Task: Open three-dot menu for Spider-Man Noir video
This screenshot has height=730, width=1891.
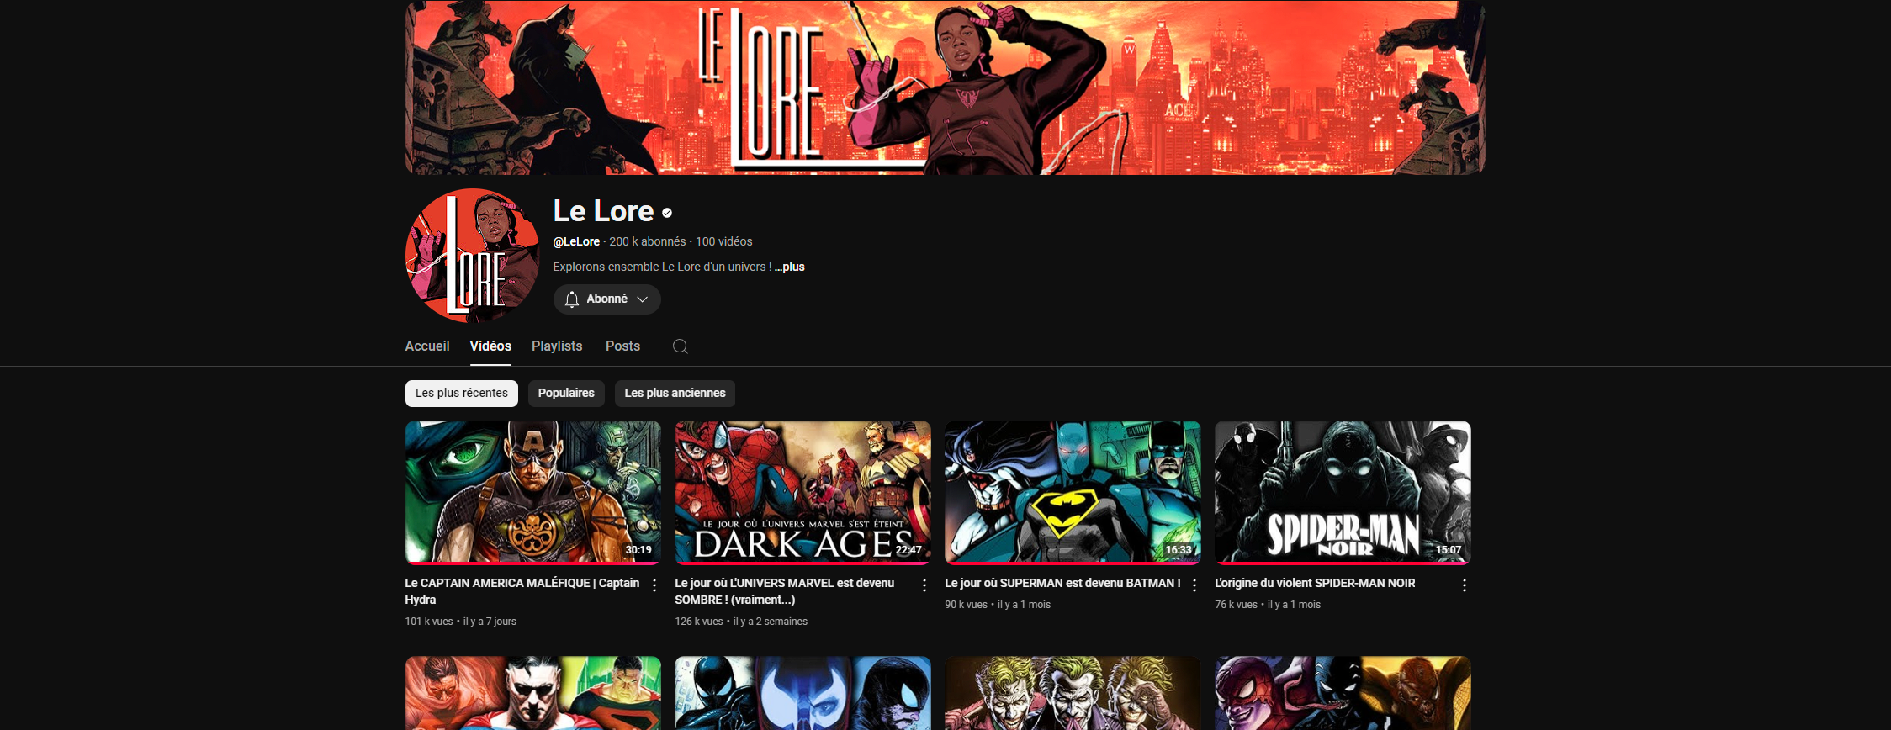Action: click(x=1465, y=585)
